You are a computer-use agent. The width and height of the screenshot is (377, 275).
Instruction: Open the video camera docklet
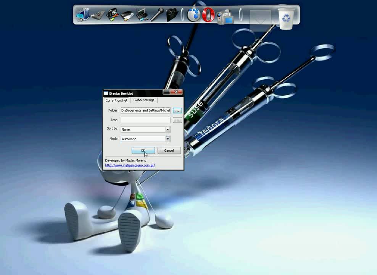(225, 16)
